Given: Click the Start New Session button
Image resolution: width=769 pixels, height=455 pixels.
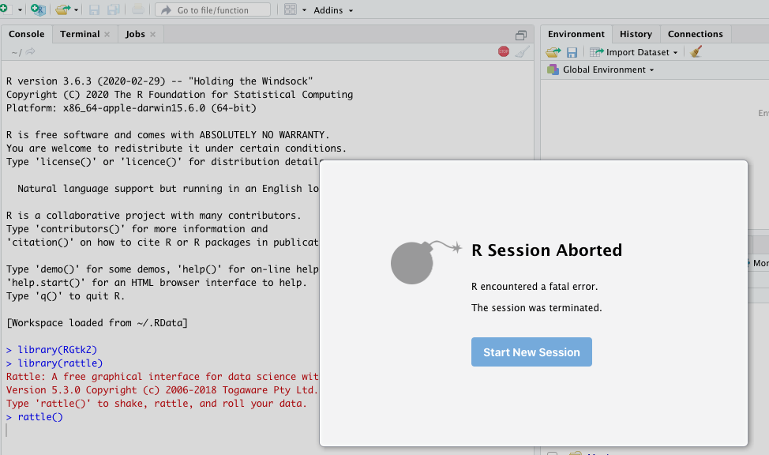Looking at the screenshot, I should pyautogui.click(x=531, y=352).
